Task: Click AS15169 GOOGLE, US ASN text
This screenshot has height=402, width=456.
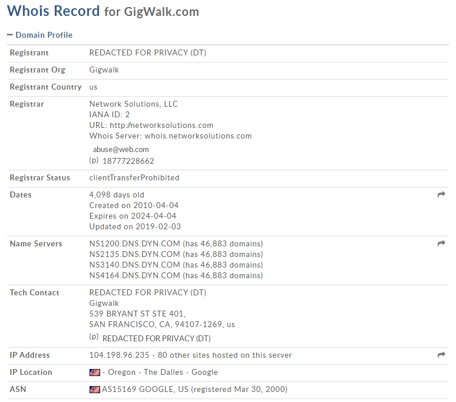Action: coord(194,390)
